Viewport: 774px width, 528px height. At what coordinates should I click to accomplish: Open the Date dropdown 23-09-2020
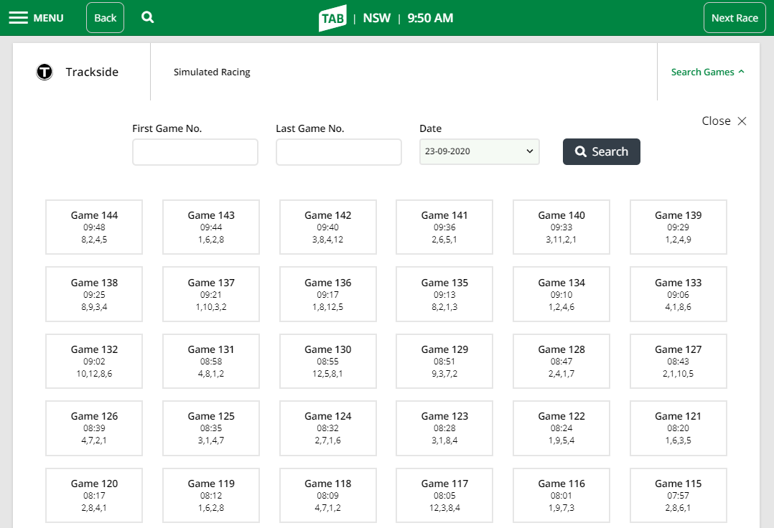coord(480,151)
